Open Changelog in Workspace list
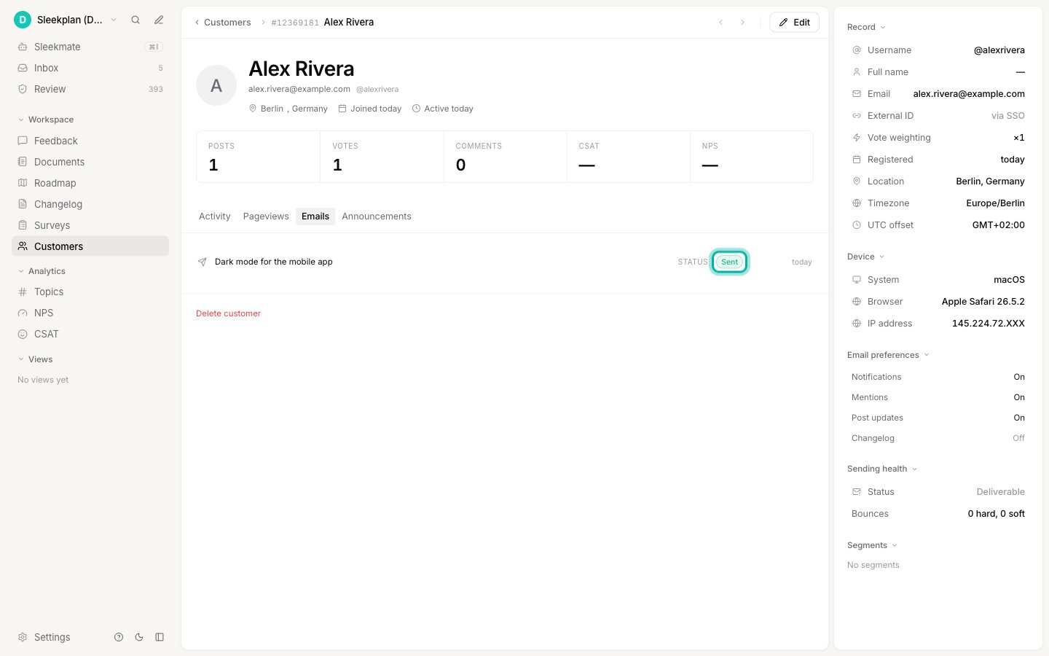The image size is (1049, 656). tap(90, 204)
